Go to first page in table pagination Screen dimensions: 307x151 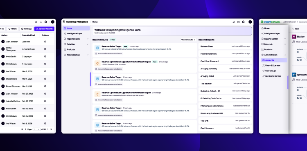(22, 129)
